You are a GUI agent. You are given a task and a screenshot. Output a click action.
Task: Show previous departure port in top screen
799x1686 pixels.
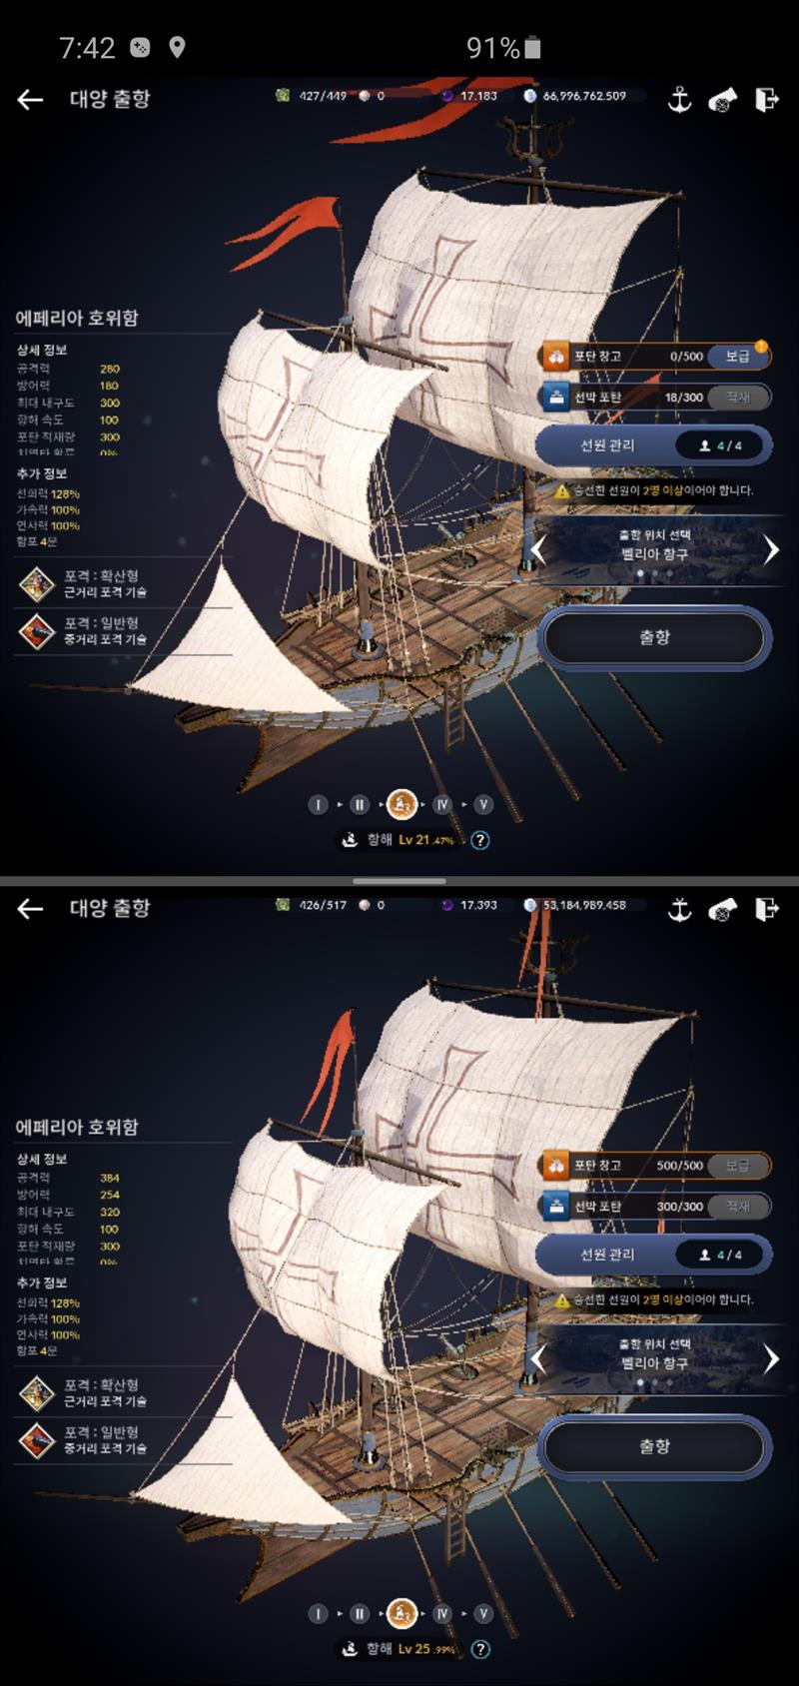pos(538,549)
